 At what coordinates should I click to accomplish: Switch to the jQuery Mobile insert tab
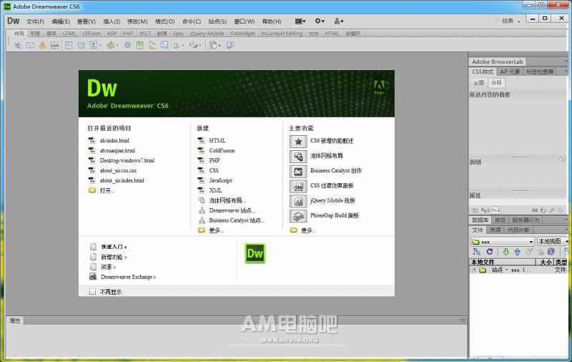pos(207,33)
